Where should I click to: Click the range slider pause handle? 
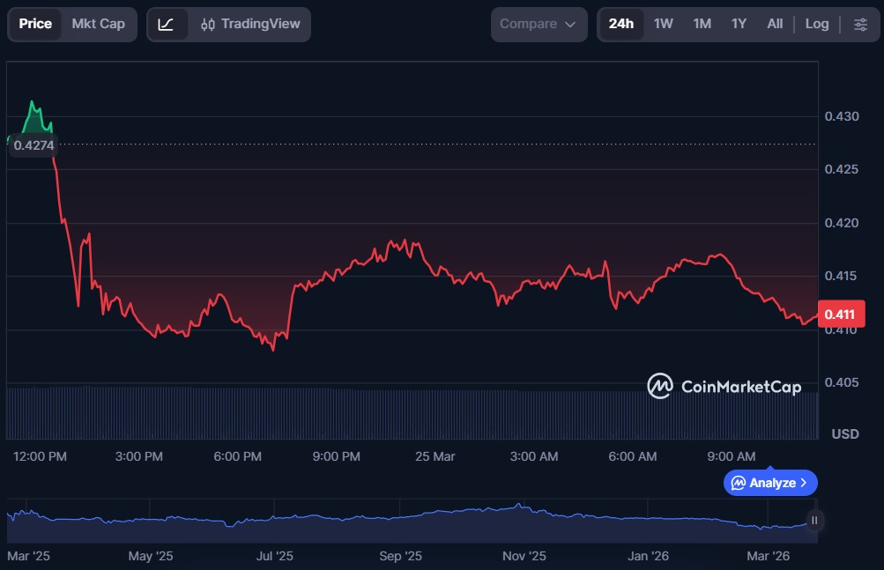tap(814, 520)
